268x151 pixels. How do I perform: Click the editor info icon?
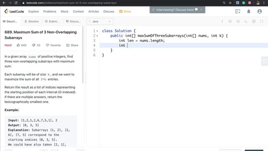222,21
